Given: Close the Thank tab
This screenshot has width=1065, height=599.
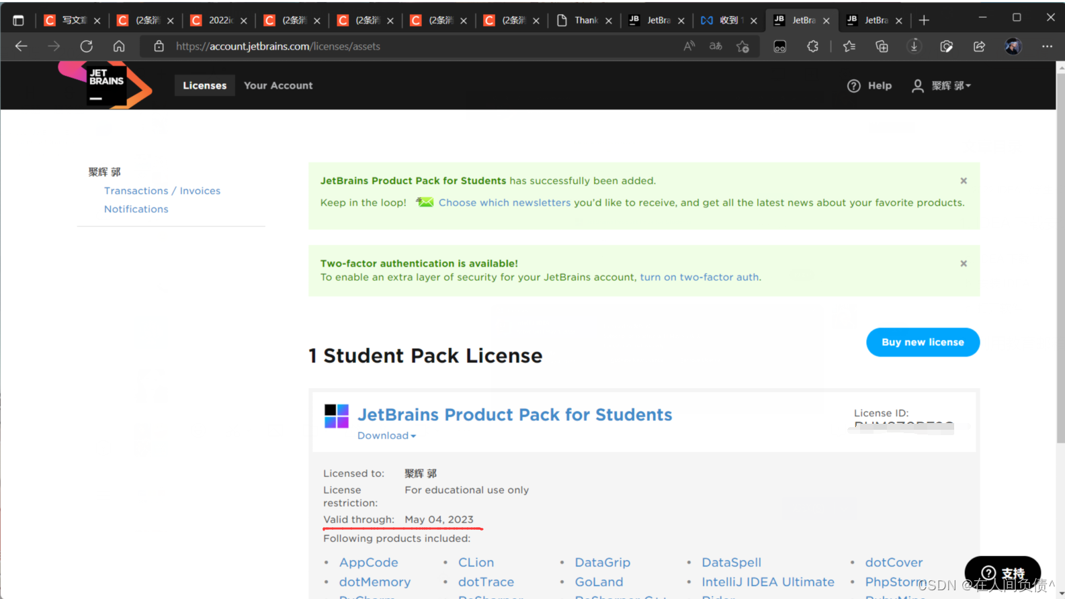Looking at the screenshot, I should coord(608,21).
